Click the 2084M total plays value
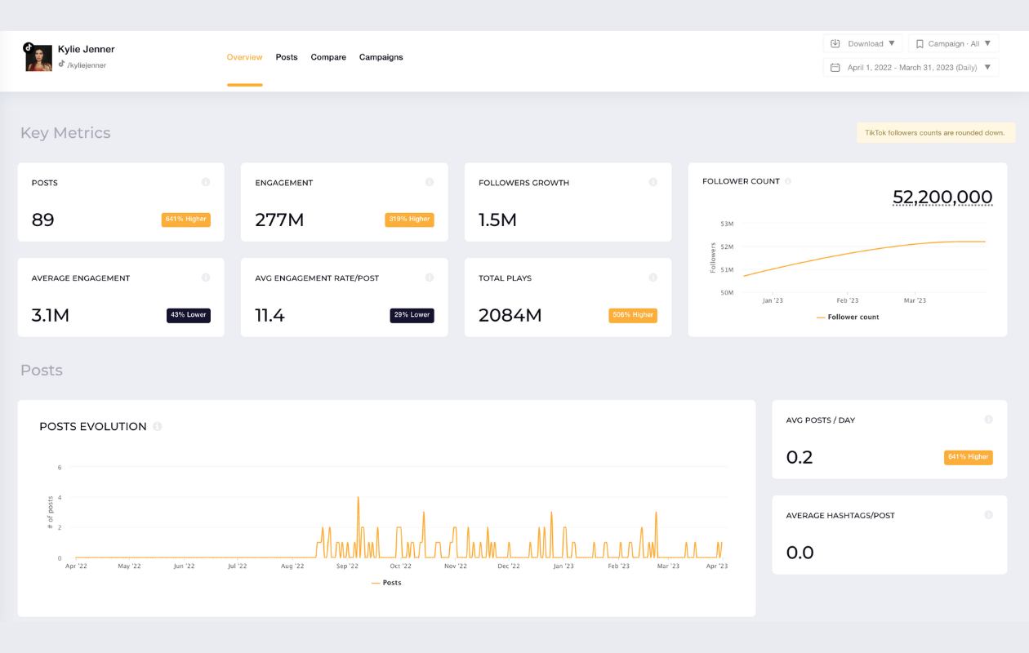This screenshot has width=1029, height=653. tap(510, 315)
